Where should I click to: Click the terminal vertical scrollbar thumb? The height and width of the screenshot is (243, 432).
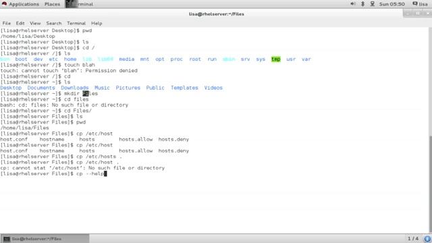[430, 184]
